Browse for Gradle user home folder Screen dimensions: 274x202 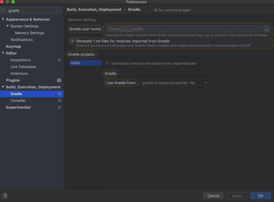[x=266, y=29]
